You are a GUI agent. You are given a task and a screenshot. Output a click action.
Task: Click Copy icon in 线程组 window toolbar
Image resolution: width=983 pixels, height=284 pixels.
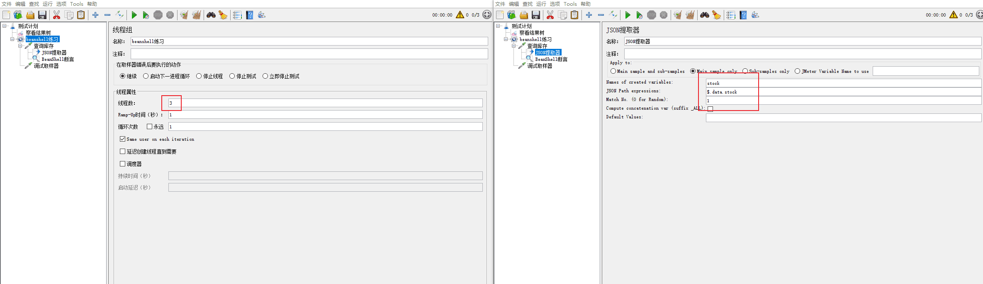69,15
